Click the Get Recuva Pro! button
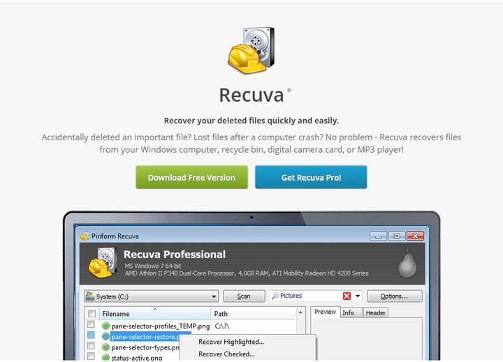 coord(311,177)
